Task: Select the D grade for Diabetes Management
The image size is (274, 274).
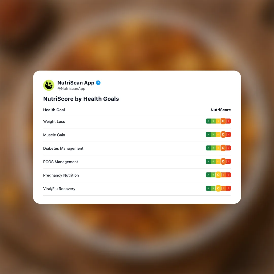Action: pos(223,148)
